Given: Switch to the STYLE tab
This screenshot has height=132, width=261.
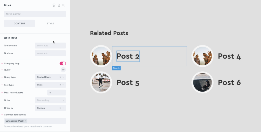Looking at the screenshot, I should tap(50, 23).
